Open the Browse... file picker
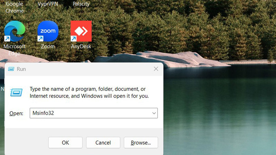Screen dimensions: 276x155 tap(141, 143)
